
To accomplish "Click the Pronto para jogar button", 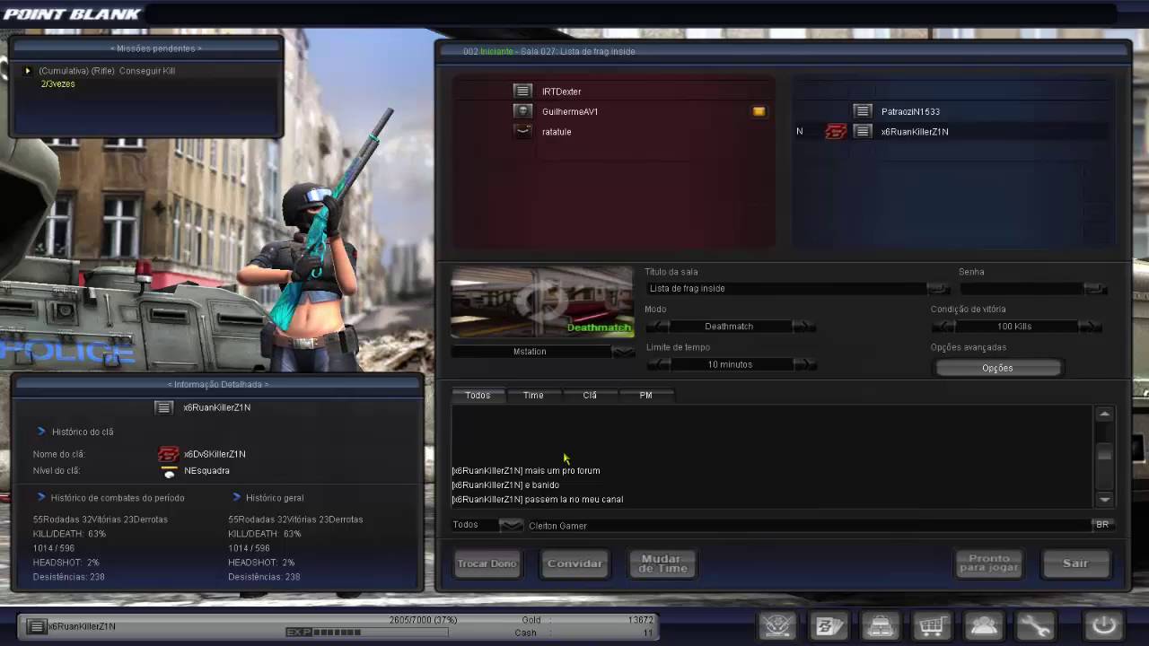I will pyautogui.click(x=988, y=563).
